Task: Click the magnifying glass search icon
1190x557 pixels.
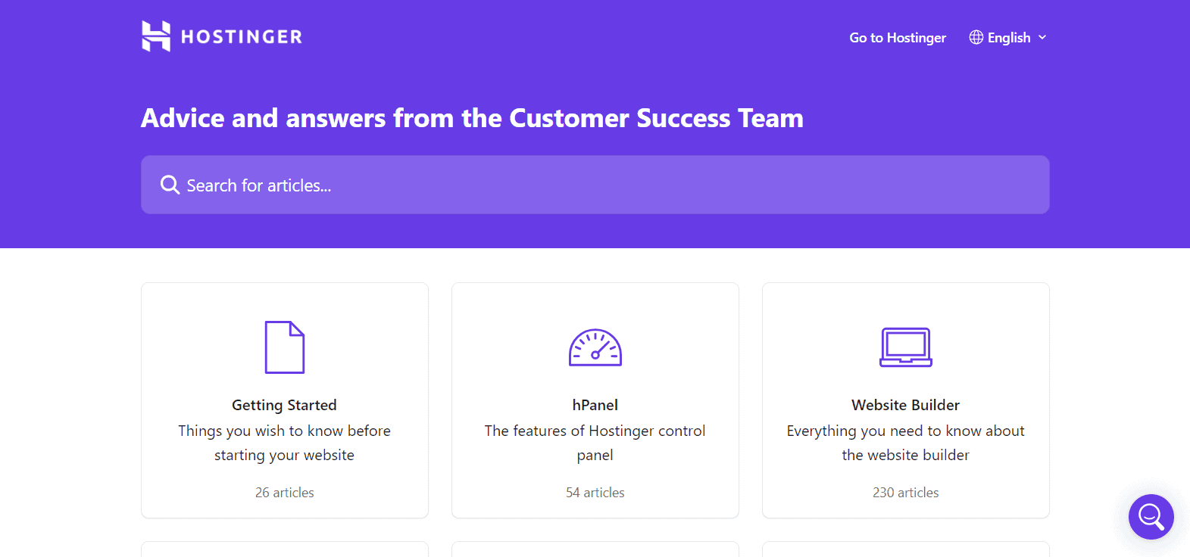Action: click(170, 185)
